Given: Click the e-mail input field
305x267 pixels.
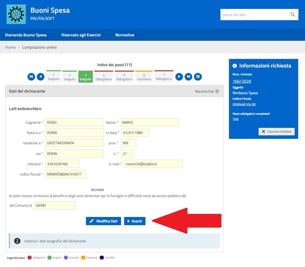Looking at the screenshot, I should pos(153,164).
